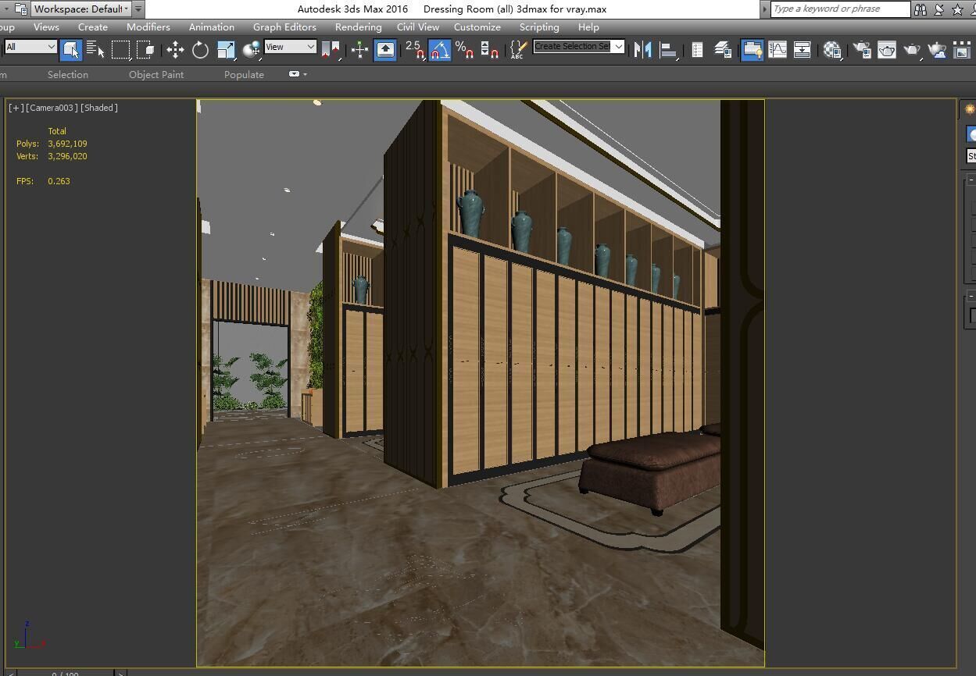The width and height of the screenshot is (976, 676).
Task: Open the reference coordinate system View dropdown
Action: click(290, 47)
